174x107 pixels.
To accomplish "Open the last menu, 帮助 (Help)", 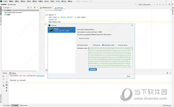I will 70,1.
